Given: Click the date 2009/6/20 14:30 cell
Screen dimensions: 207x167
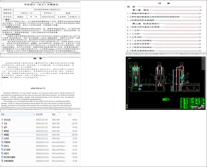Looking at the screenshot, I should (42, 157).
